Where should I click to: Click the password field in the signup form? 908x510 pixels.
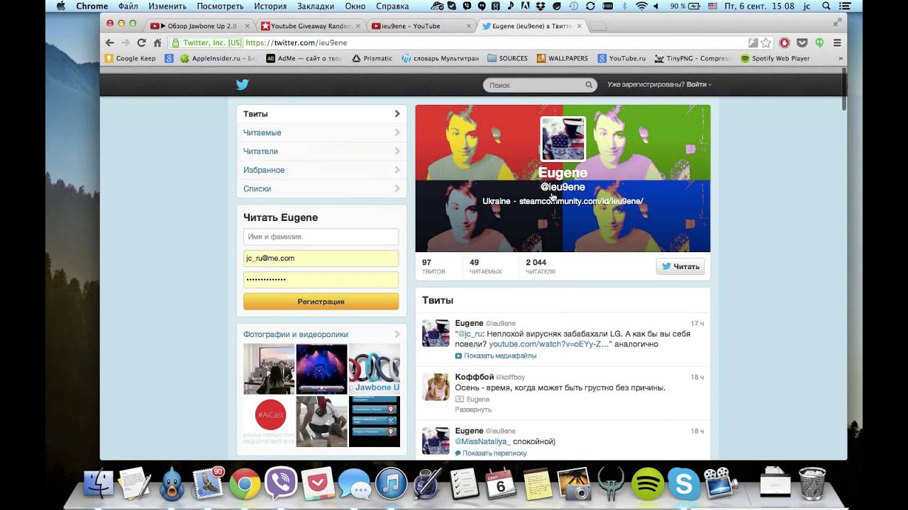click(x=321, y=280)
